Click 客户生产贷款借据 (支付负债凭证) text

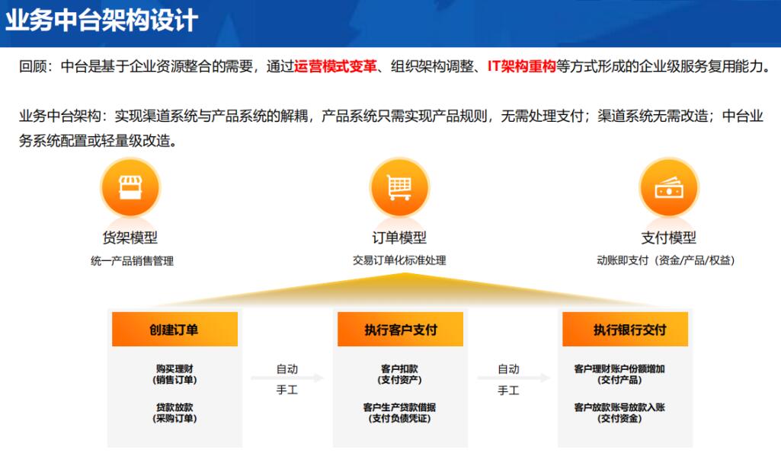399,413
